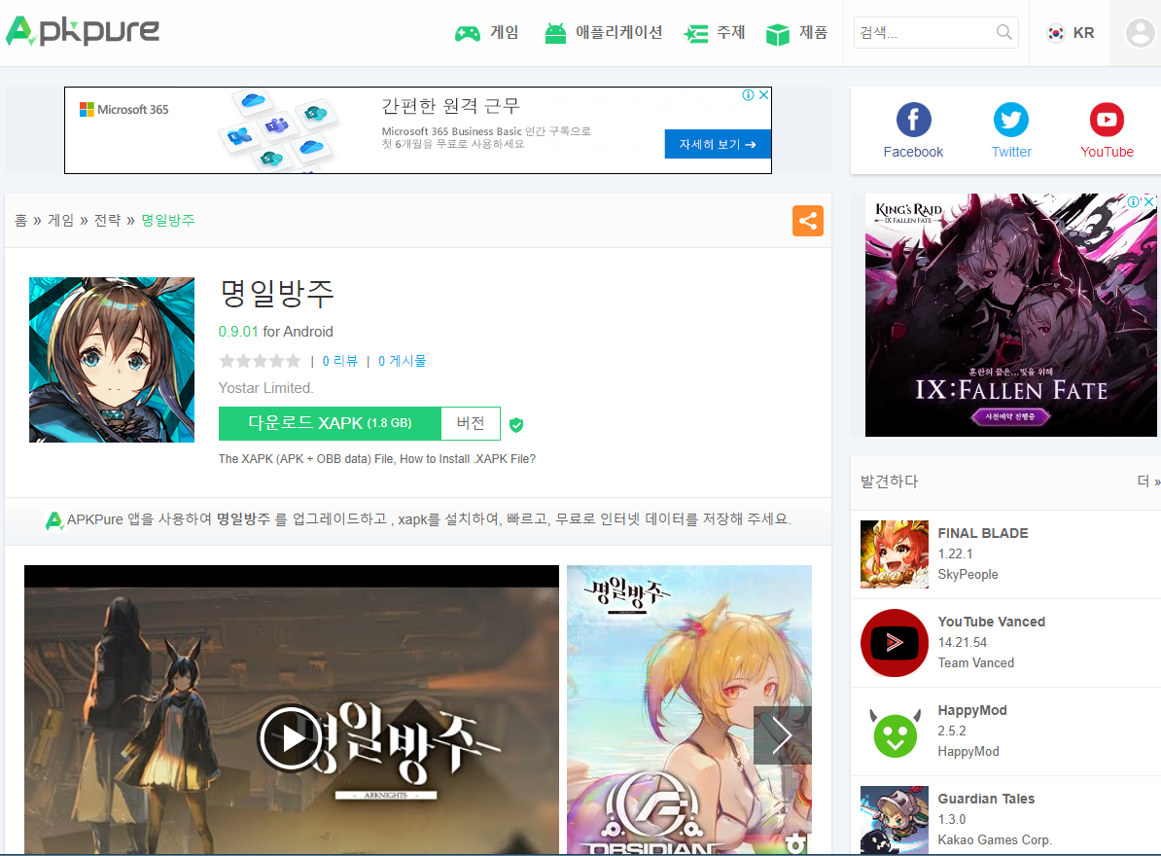Click the Kakao Games Corp. text
Viewport: 1161px width, 856px height.
pos(995,839)
